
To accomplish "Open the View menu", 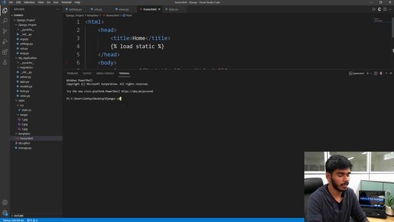I will pyautogui.click(x=41, y=2).
